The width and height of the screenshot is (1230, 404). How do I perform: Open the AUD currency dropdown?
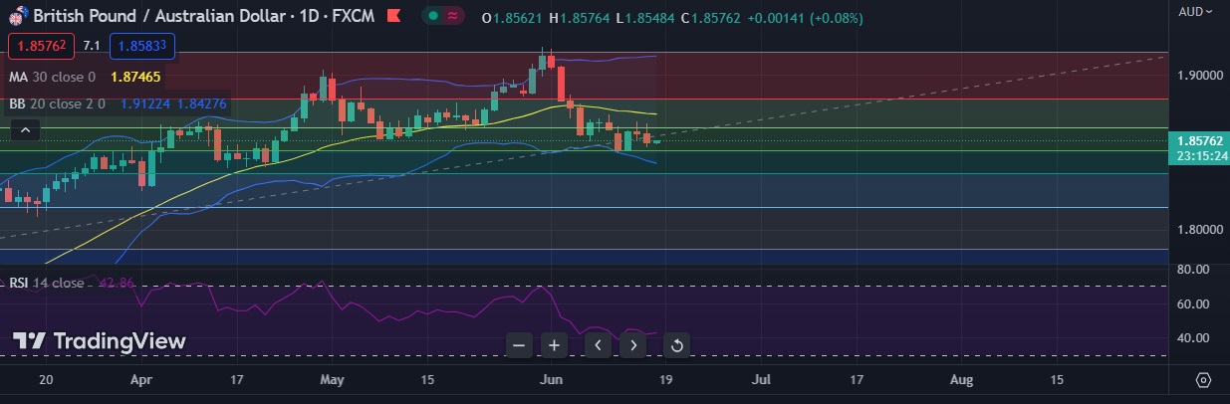pos(1195,12)
